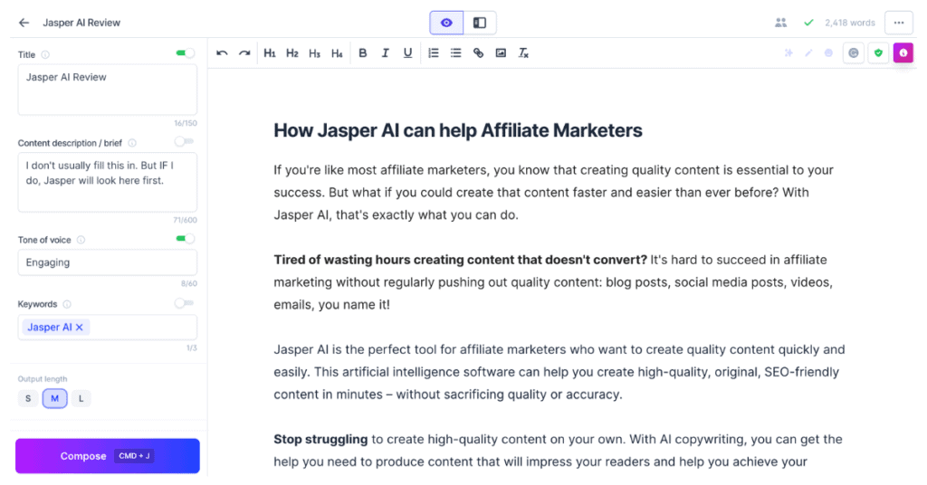This screenshot has width=927, height=485.
Task: Insert a hyperlink
Action: (x=478, y=53)
